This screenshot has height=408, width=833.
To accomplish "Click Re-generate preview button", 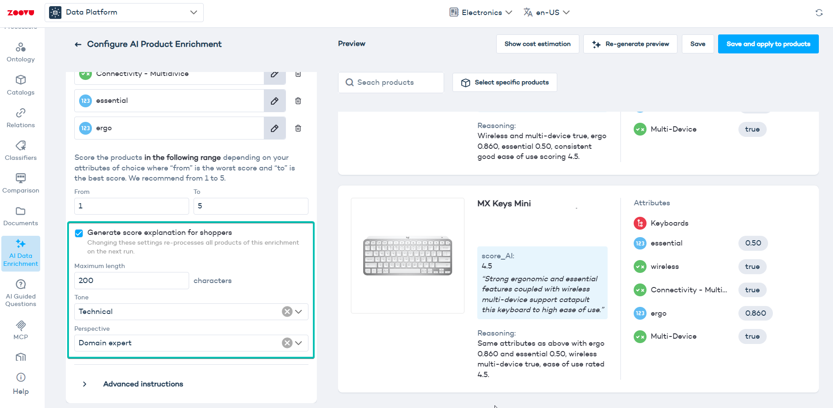I will pos(630,44).
